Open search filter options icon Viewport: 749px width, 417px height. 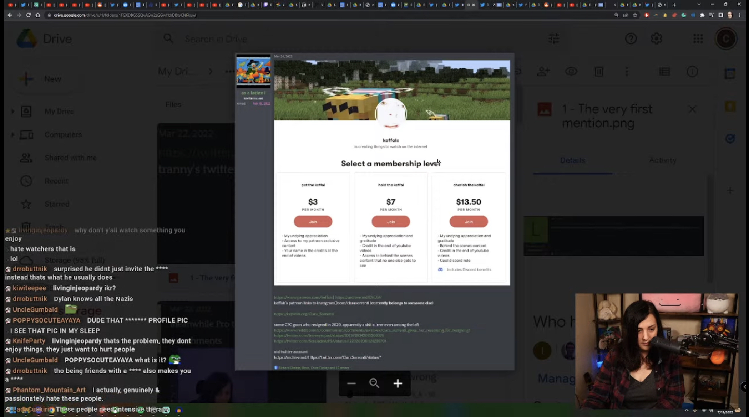pos(554,38)
